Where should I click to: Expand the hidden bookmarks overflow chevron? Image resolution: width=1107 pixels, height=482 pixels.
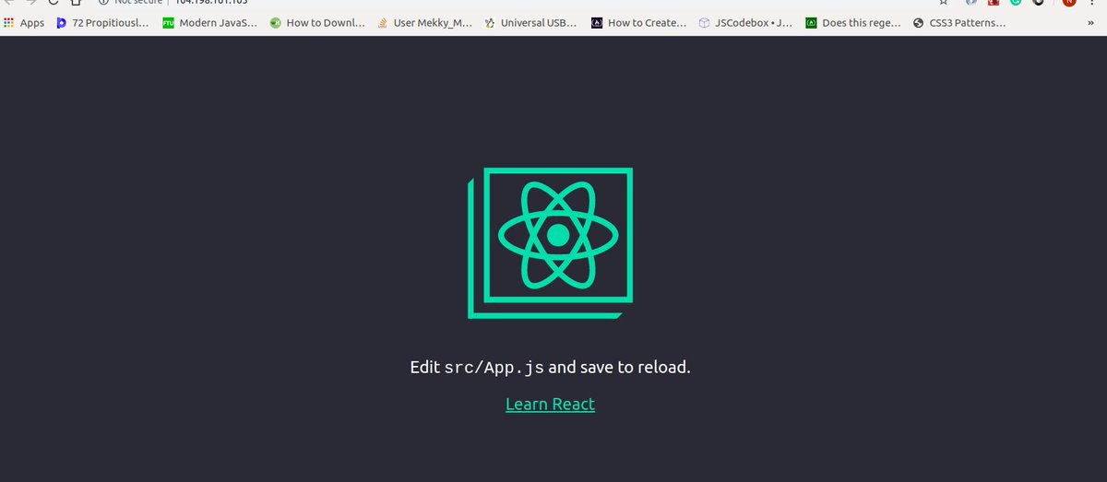coord(1090,23)
